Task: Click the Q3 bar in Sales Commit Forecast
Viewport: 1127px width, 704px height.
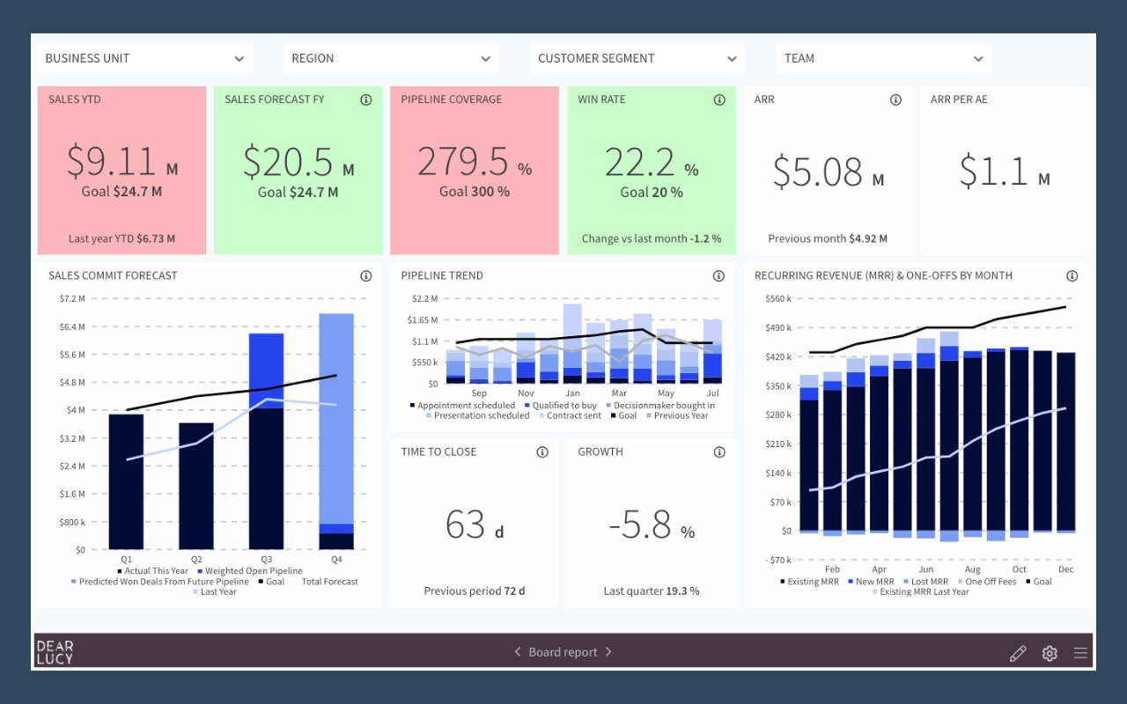Action: click(267, 440)
